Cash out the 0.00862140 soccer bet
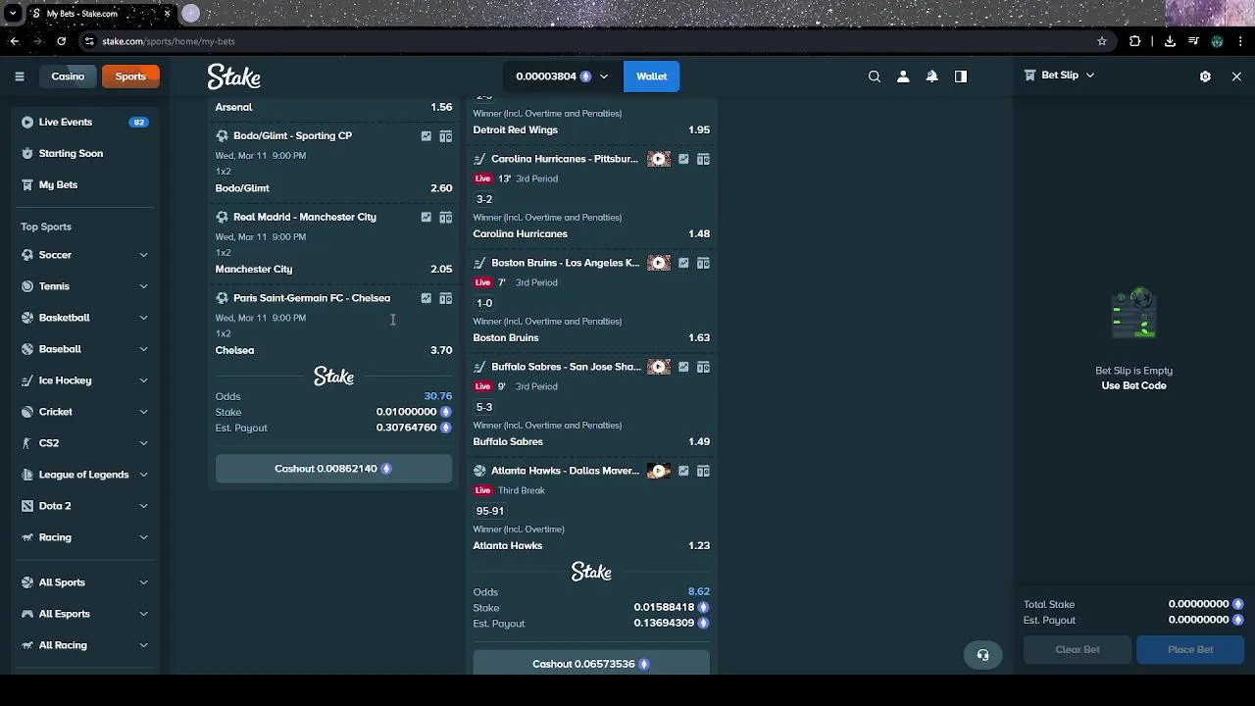1255x706 pixels. pos(333,469)
